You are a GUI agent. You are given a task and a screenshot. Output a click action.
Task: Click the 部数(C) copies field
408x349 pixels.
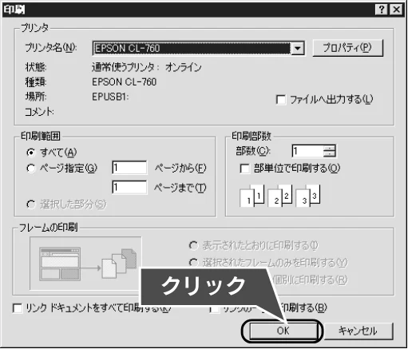[307, 151]
